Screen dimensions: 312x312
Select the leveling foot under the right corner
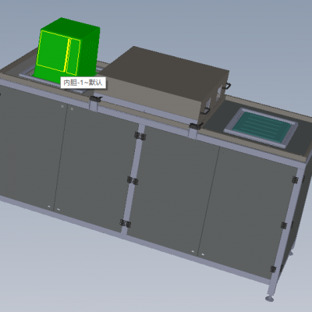pyautogui.click(x=269, y=298)
